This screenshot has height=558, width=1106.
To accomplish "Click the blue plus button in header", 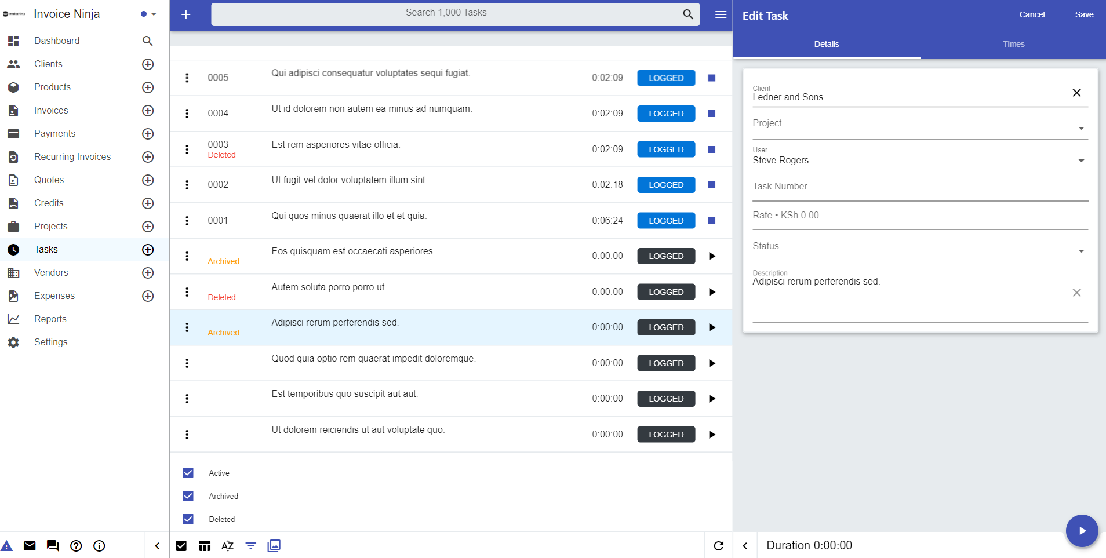I will coord(186,14).
